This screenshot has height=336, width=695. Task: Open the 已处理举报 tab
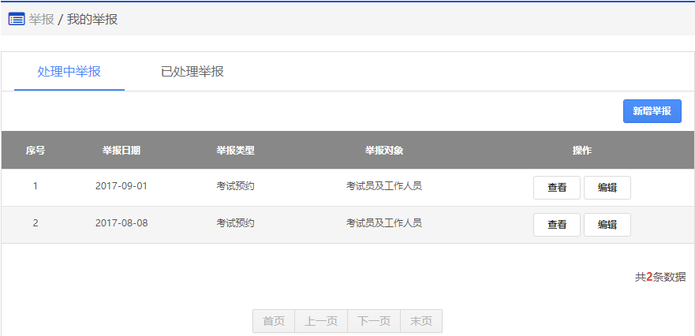click(x=192, y=72)
